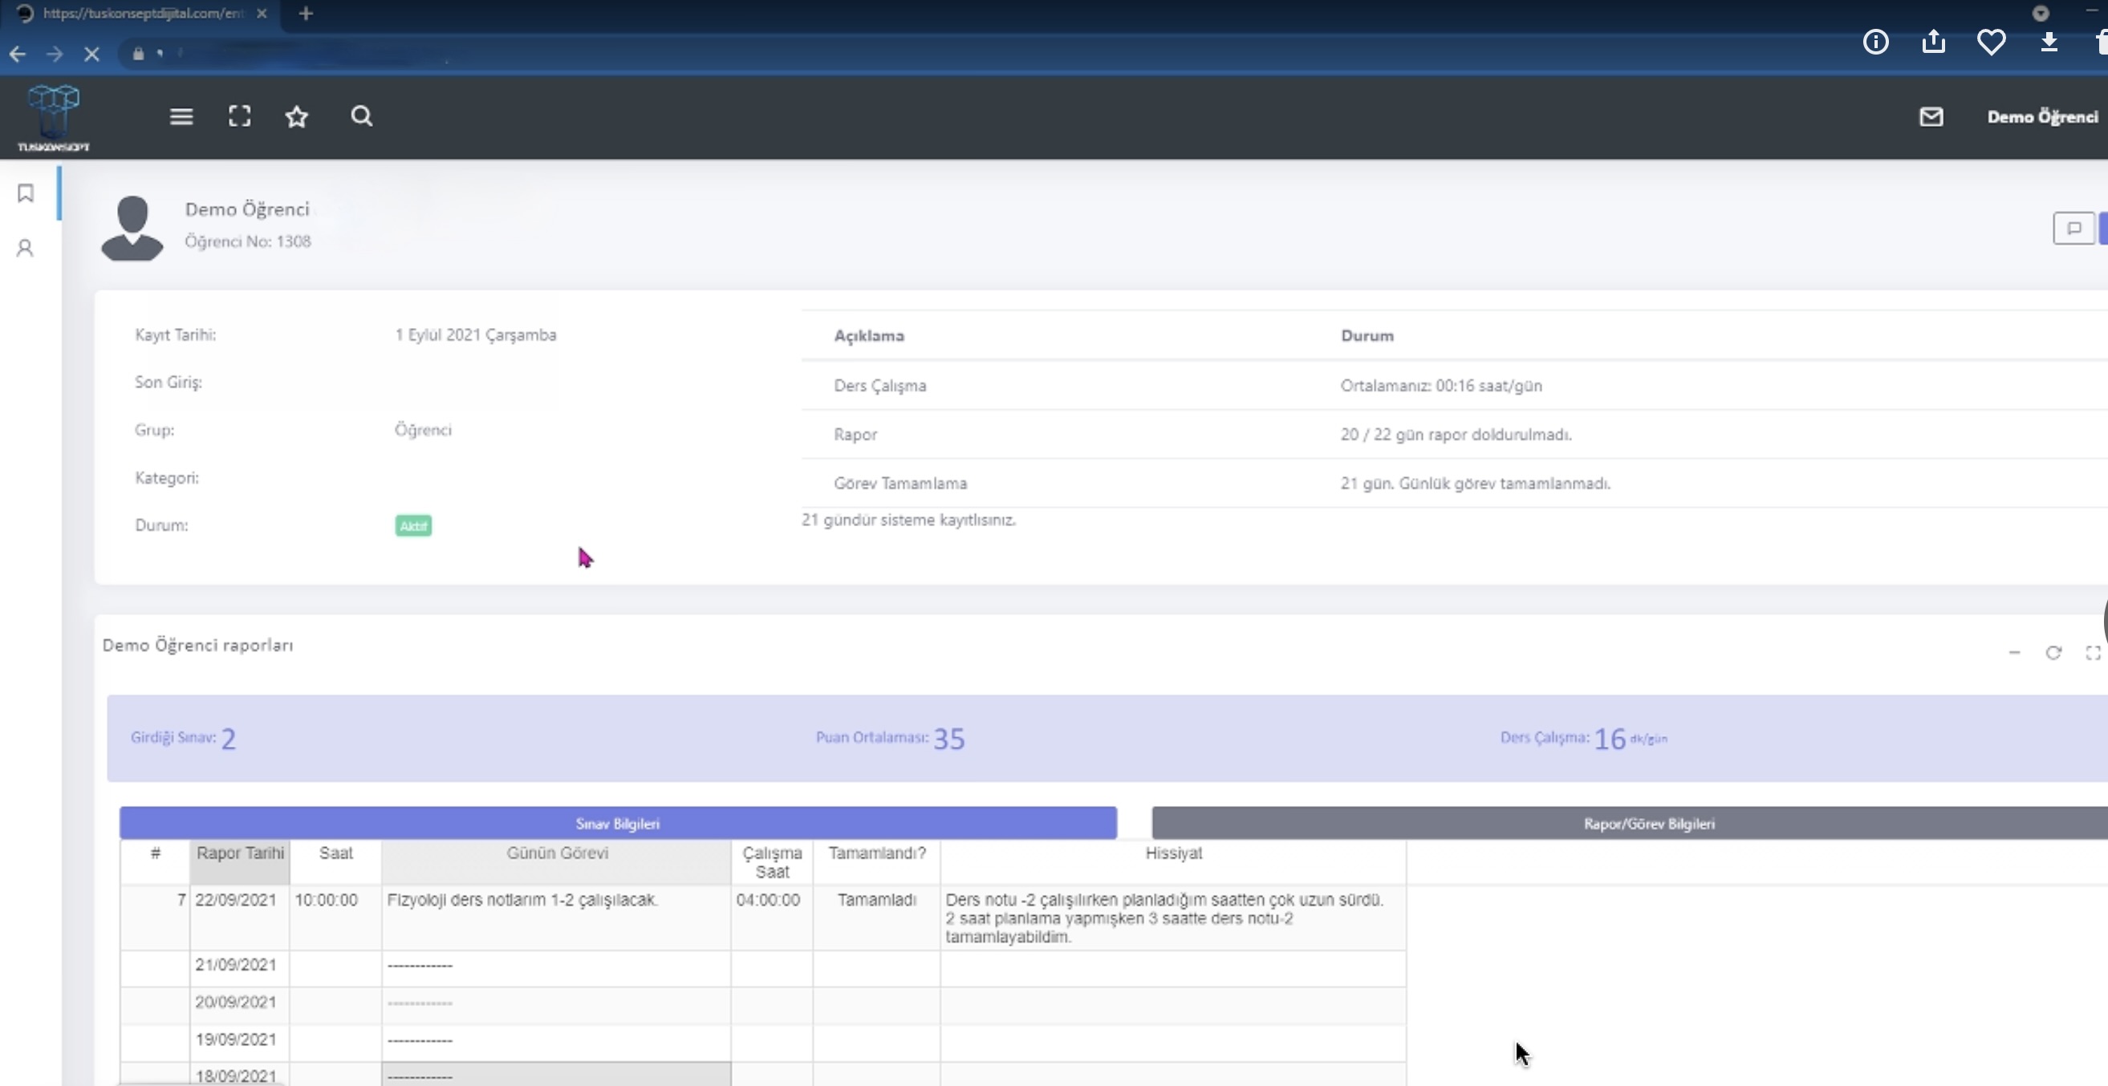Click the Girdiği Sınav count 2
This screenshot has width=2108, height=1086.
229,740
